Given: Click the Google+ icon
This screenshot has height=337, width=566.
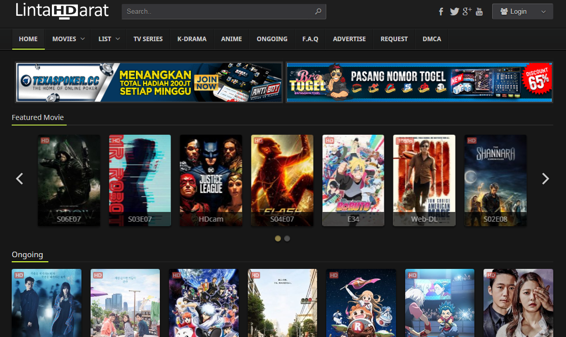Looking at the screenshot, I should point(467,11).
